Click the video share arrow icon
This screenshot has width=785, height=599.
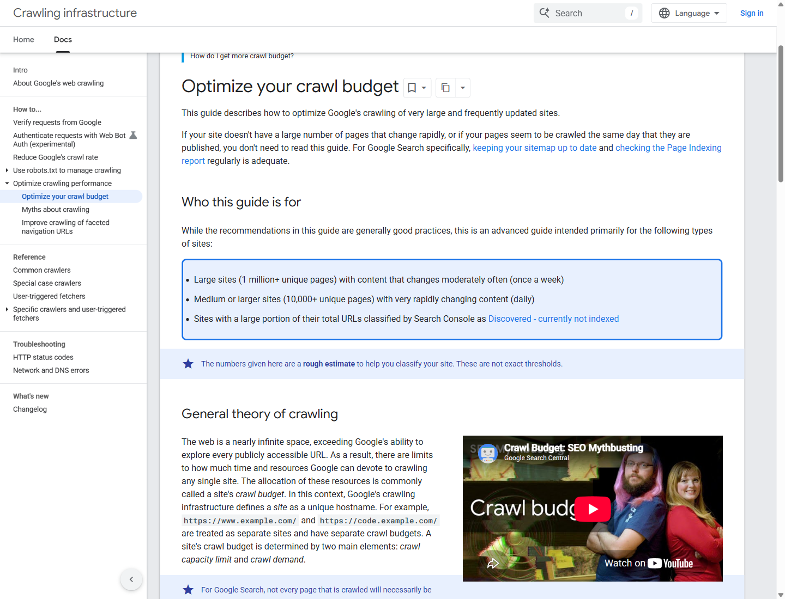point(493,563)
